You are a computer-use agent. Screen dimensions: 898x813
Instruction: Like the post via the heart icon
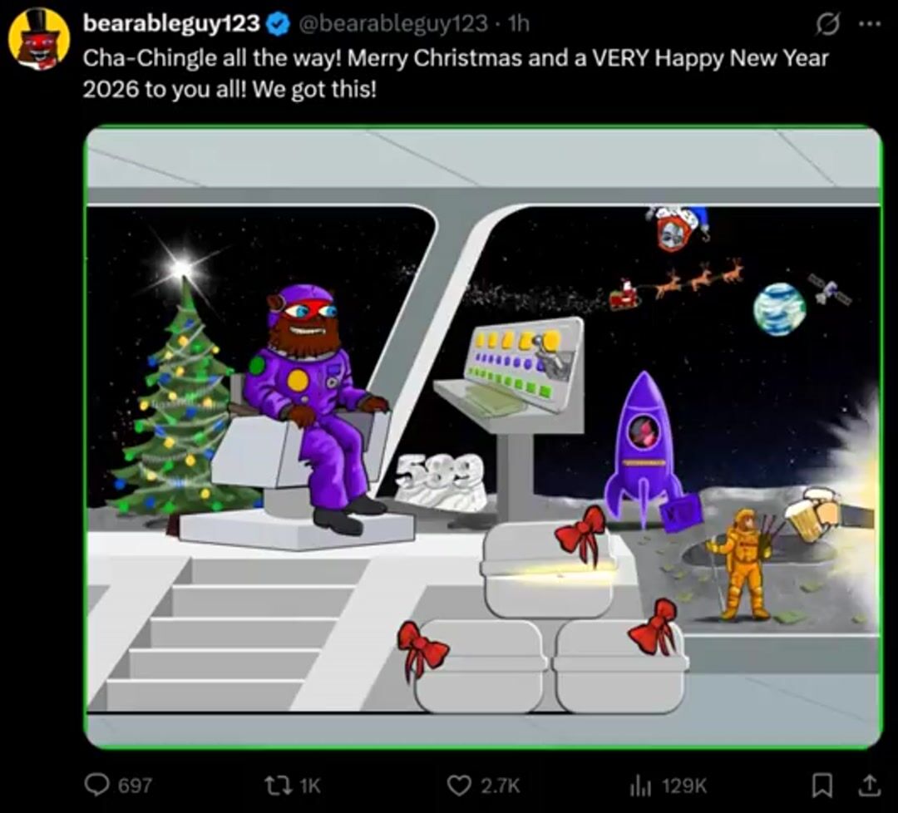click(x=460, y=784)
